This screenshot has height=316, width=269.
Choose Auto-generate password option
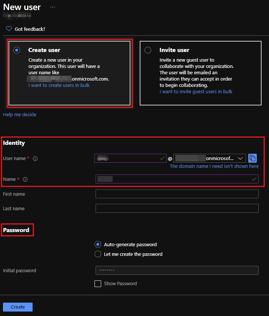point(98,244)
